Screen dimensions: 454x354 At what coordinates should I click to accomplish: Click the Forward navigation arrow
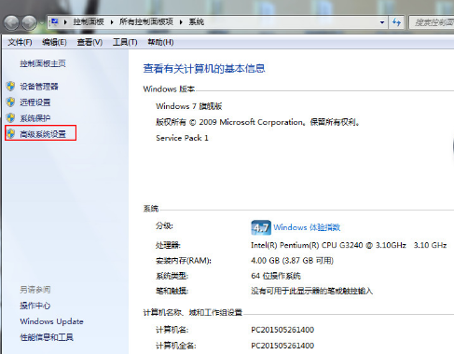(x=29, y=22)
